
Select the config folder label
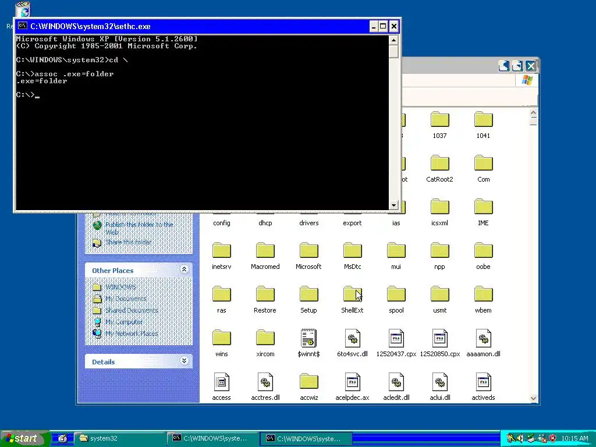click(x=222, y=223)
